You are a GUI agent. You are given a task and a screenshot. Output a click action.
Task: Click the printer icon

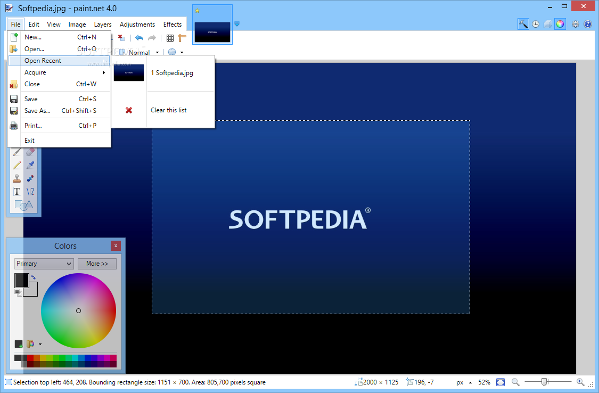14,126
